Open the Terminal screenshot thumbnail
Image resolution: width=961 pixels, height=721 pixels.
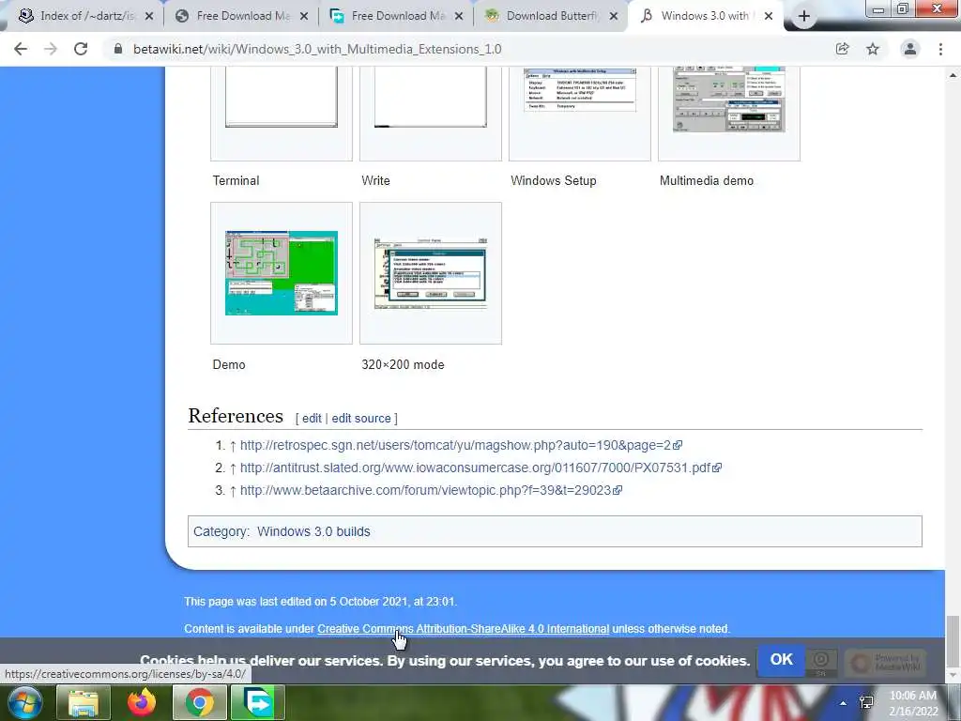282,98
